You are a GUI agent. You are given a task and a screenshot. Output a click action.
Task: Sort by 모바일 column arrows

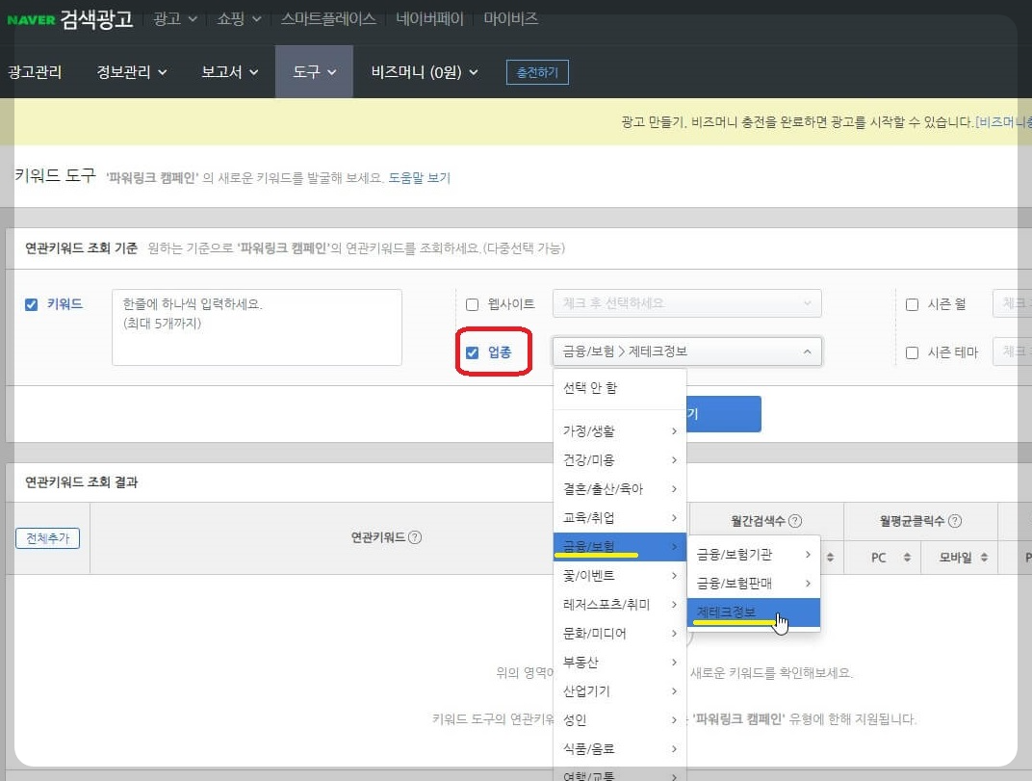click(984, 558)
